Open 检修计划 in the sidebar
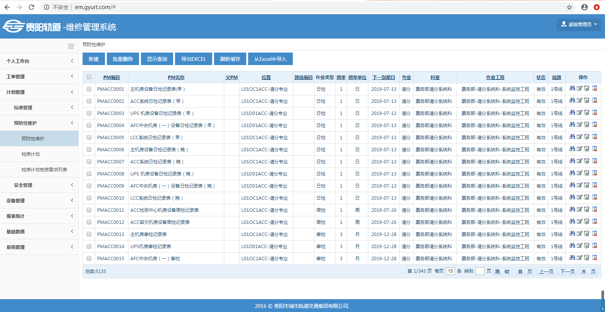605x312 pixels. (x=39, y=154)
